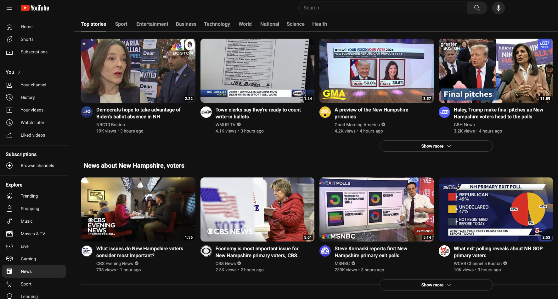The height and width of the screenshot is (299, 558).
Task: Open History in sidebar
Action: (34, 97)
